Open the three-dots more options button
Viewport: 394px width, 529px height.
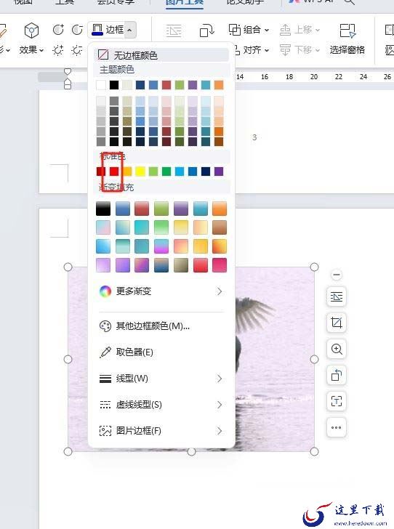click(337, 427)
